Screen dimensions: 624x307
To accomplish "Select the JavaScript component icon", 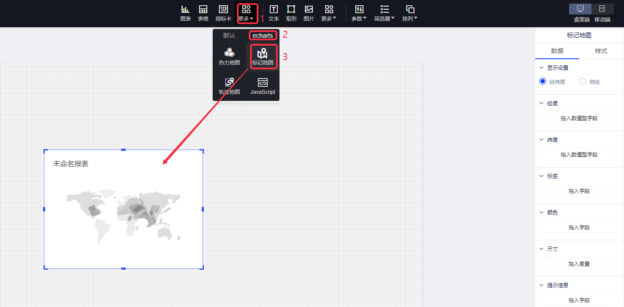I will 263,86.
